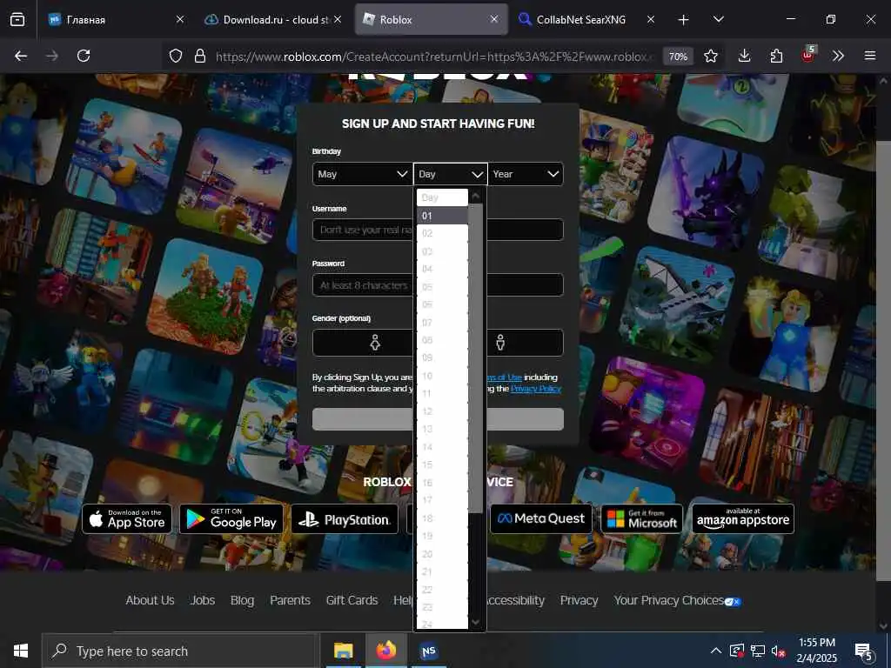This screenshot has height=668, width=891.
Task: Open a new browser tab
Action: pyautogui.click(x=684, y=20)
